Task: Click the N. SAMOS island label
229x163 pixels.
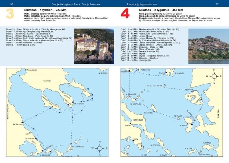Action: point(207,142)
